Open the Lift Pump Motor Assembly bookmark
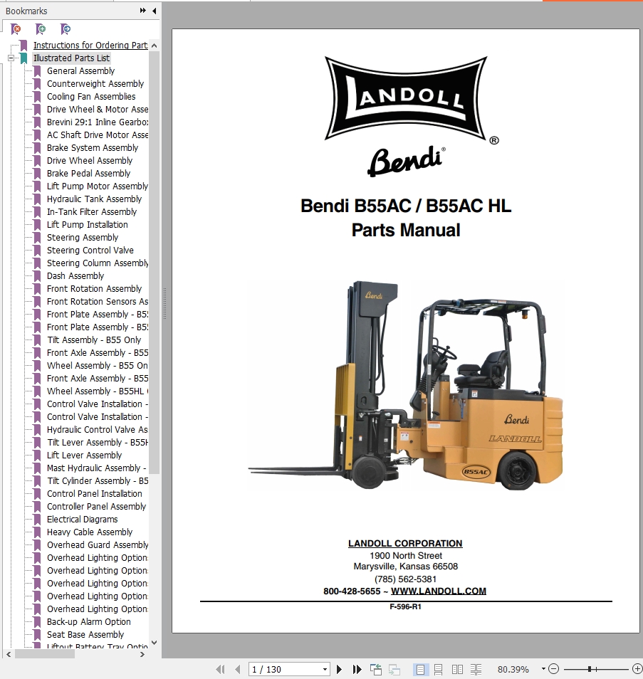 97,186
